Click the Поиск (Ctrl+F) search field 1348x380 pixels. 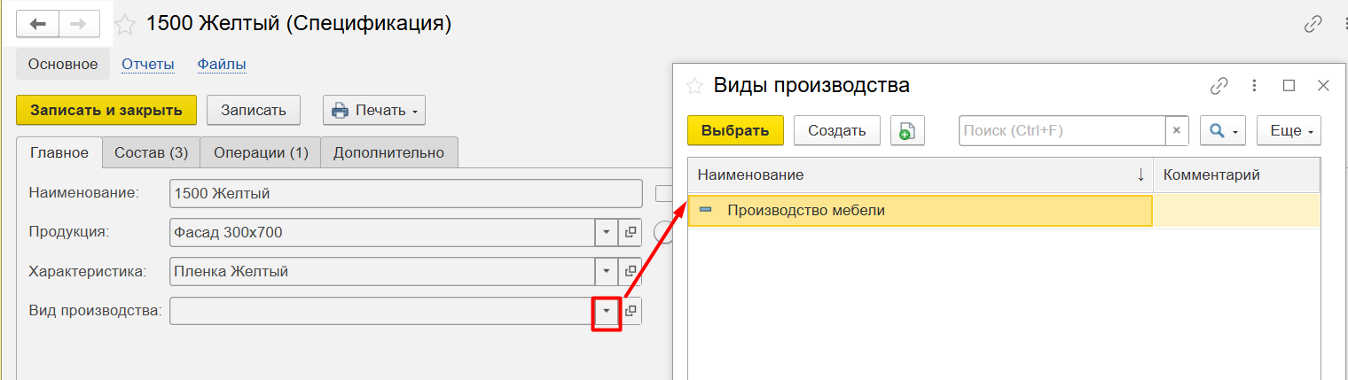1062,130
